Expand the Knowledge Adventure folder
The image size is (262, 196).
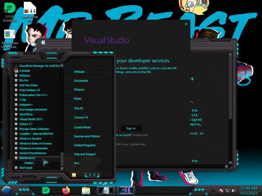coord(37,109)
